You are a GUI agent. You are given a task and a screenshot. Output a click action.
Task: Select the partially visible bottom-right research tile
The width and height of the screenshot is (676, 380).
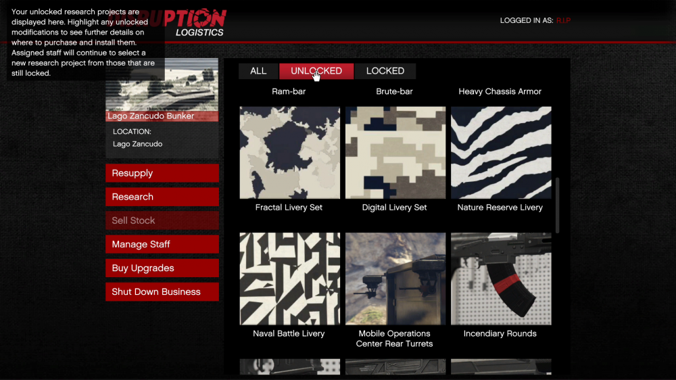pyautogui.click(x=501, y=366)
